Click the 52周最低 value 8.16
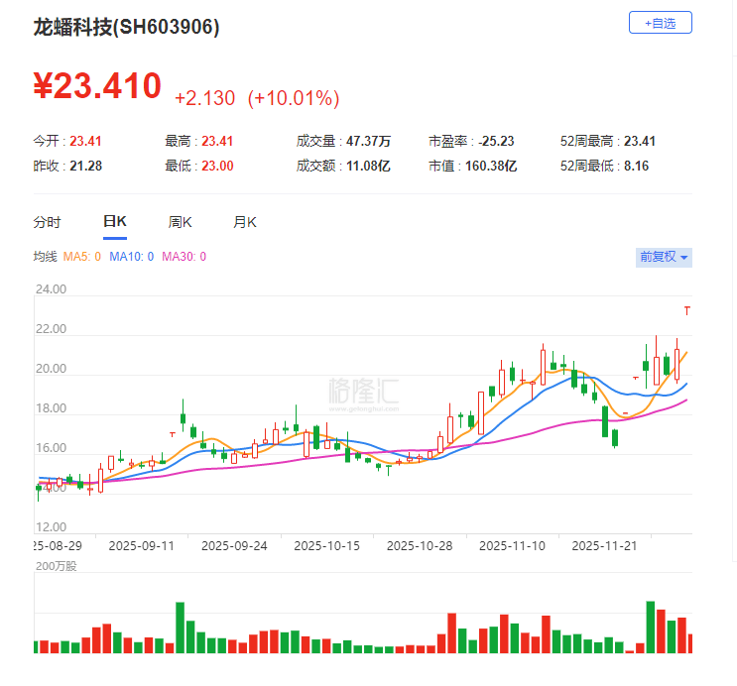 [637, 166]
